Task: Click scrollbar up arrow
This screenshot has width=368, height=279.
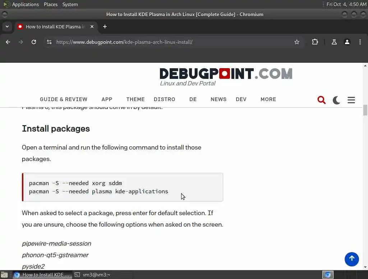Action: coord(365,66)
